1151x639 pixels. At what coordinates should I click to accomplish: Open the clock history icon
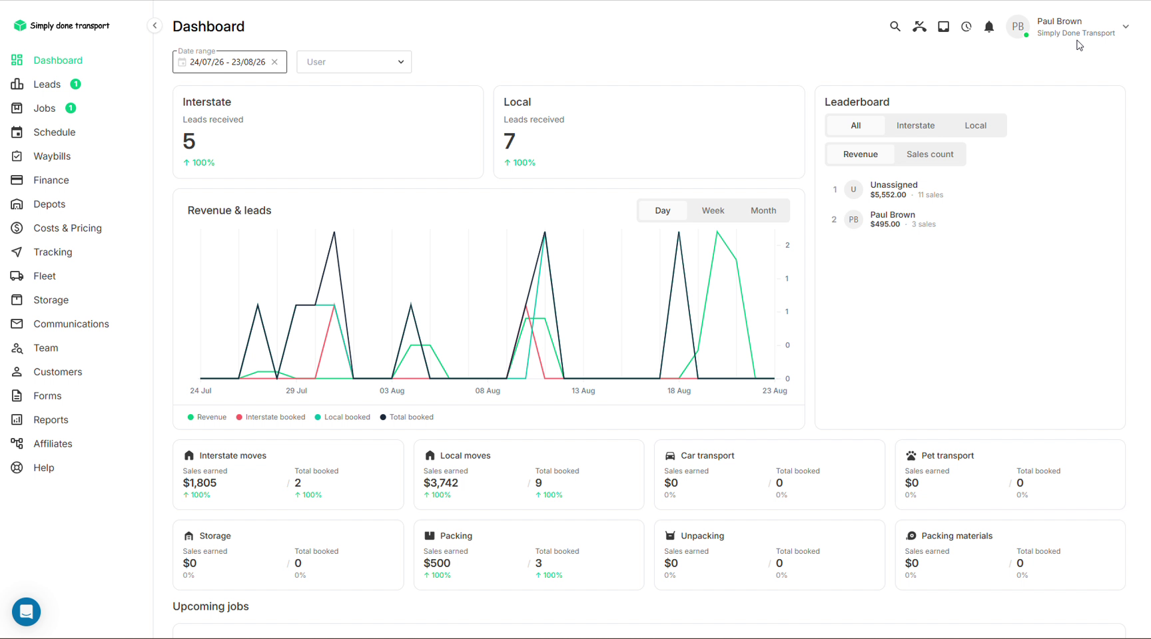pyautogui.click(x=966, y=27)
